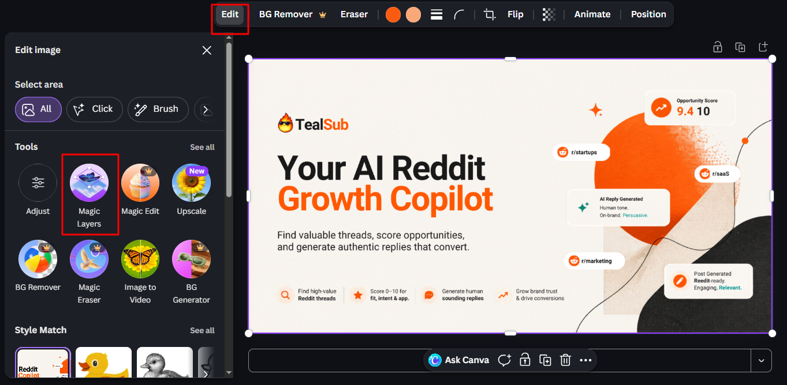Click the 'Post Generated' card

point(708,281)
